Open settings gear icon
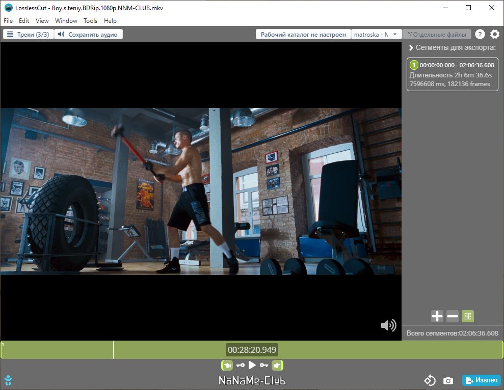The width and height of the screenshot is (504, 390). pos(495,34)
